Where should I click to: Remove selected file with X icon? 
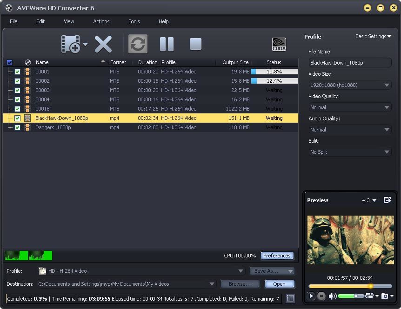click(x=103, y=44)
